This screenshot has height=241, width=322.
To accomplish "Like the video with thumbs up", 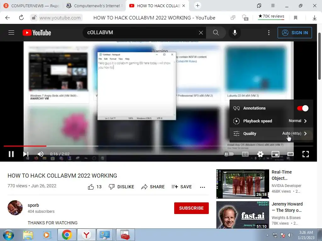I will [x=95, y=187].
